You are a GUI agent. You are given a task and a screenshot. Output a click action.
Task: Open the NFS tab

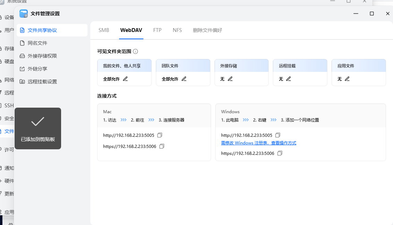point(177,30)
